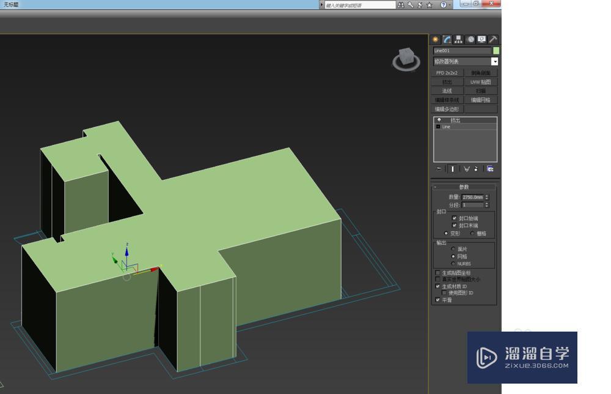Expand the help dropdown arrow
The image size is (611, 394).
pyautogui.click(x=450, y=5)
